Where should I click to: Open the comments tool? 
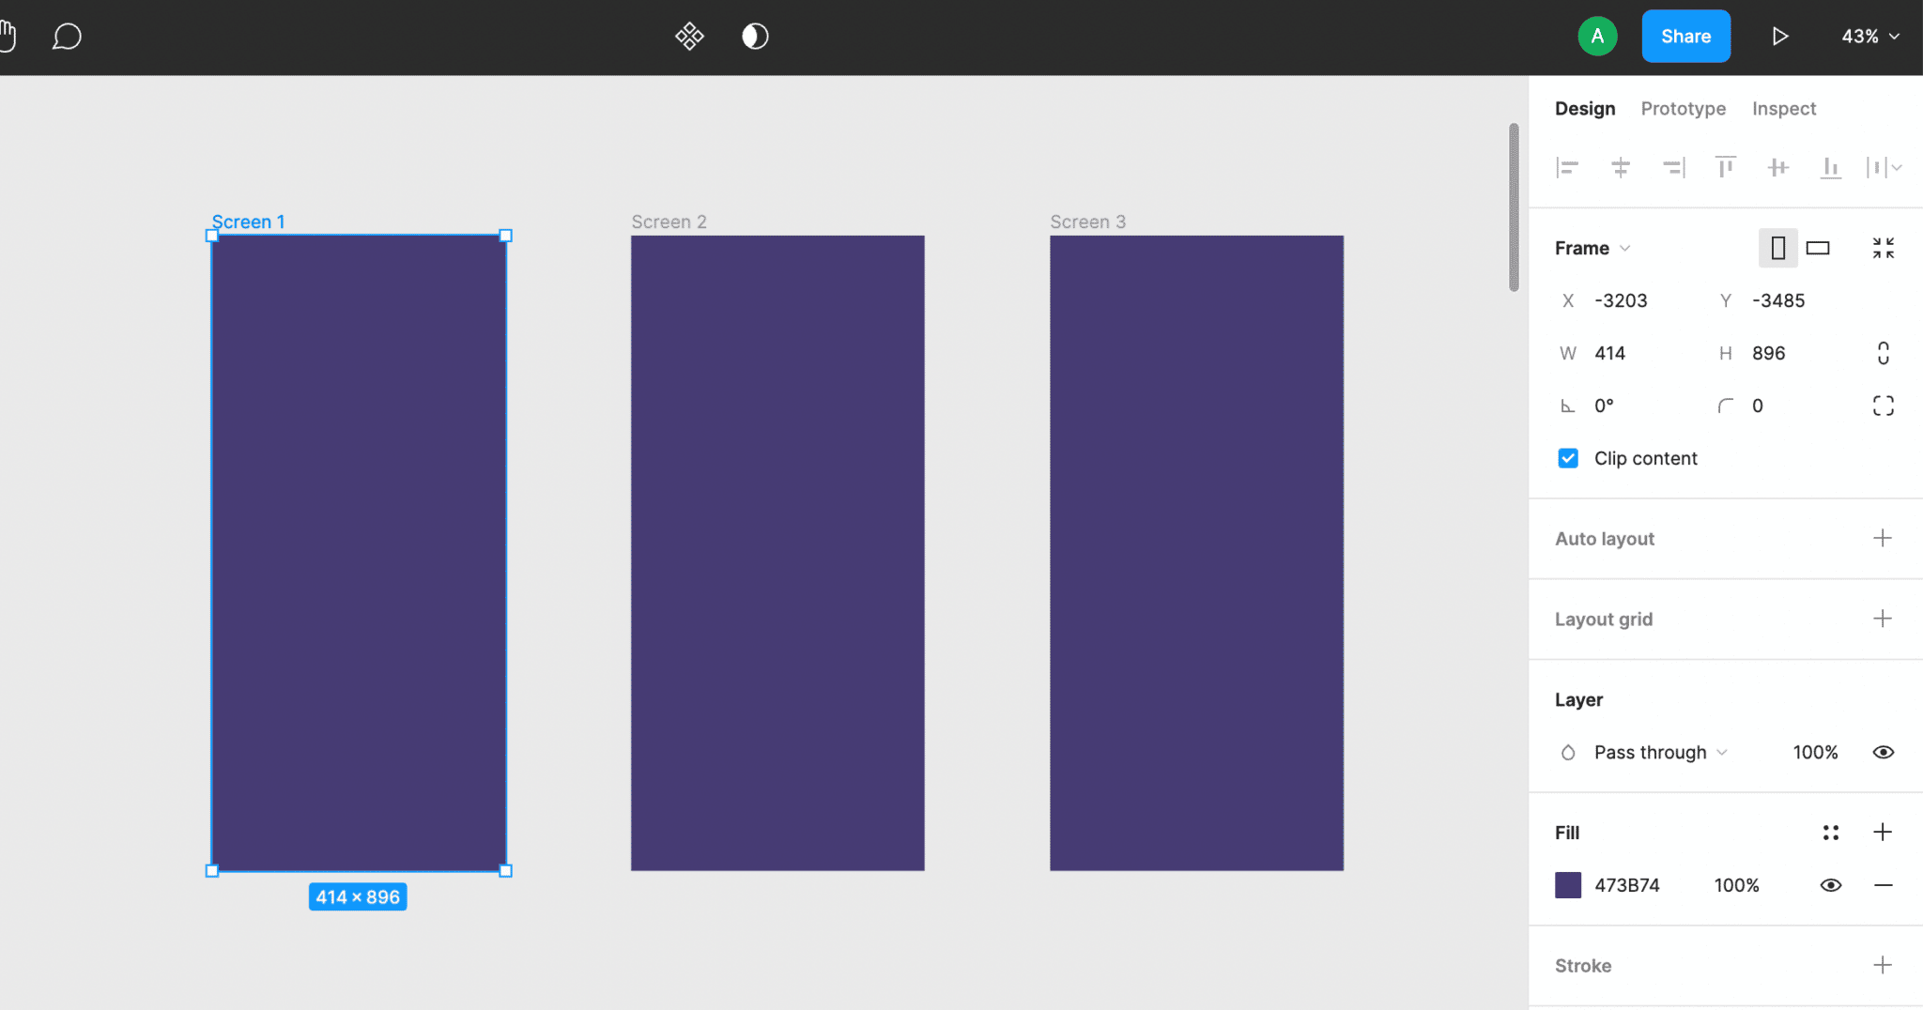67,36
